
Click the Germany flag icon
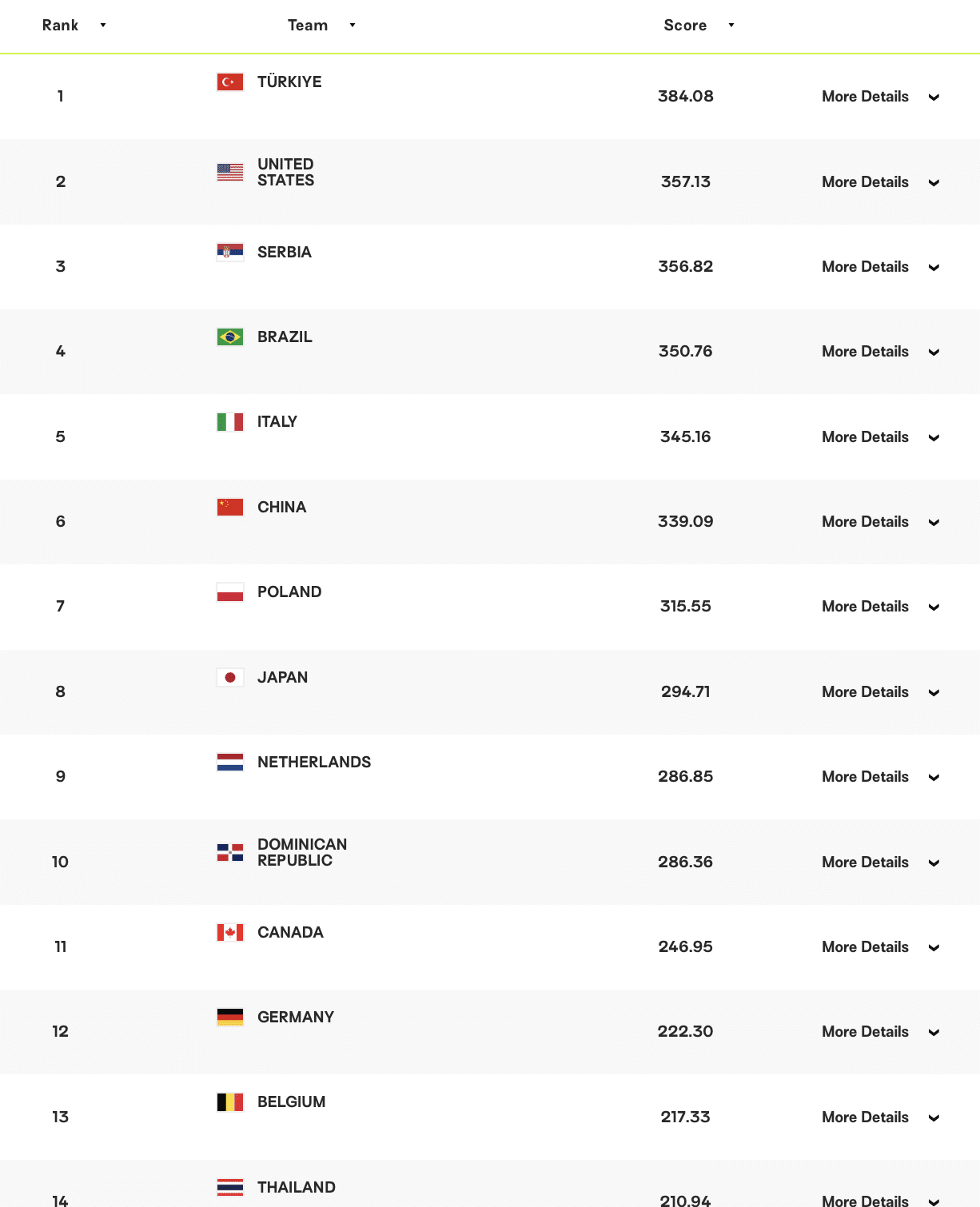(x=230, y=1018)
